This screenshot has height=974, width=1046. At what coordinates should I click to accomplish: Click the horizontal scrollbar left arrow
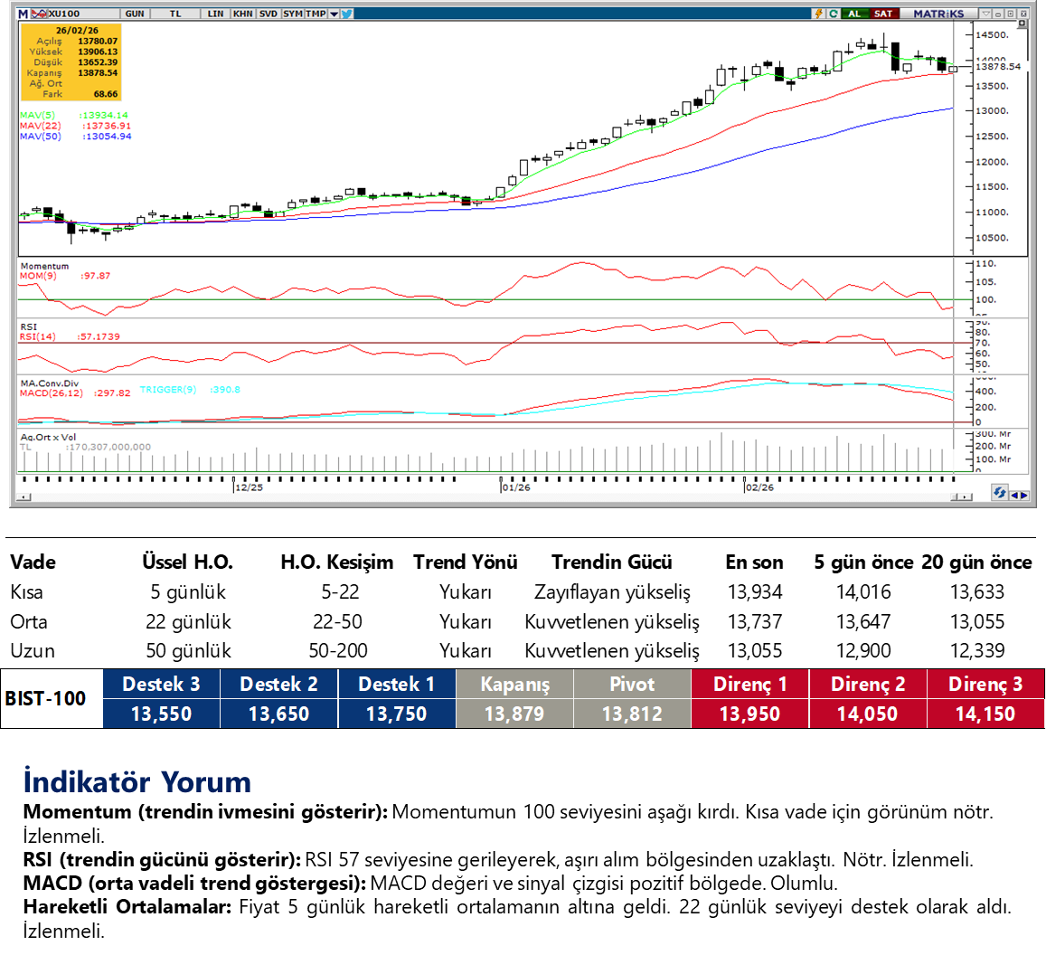coord(24,496)
